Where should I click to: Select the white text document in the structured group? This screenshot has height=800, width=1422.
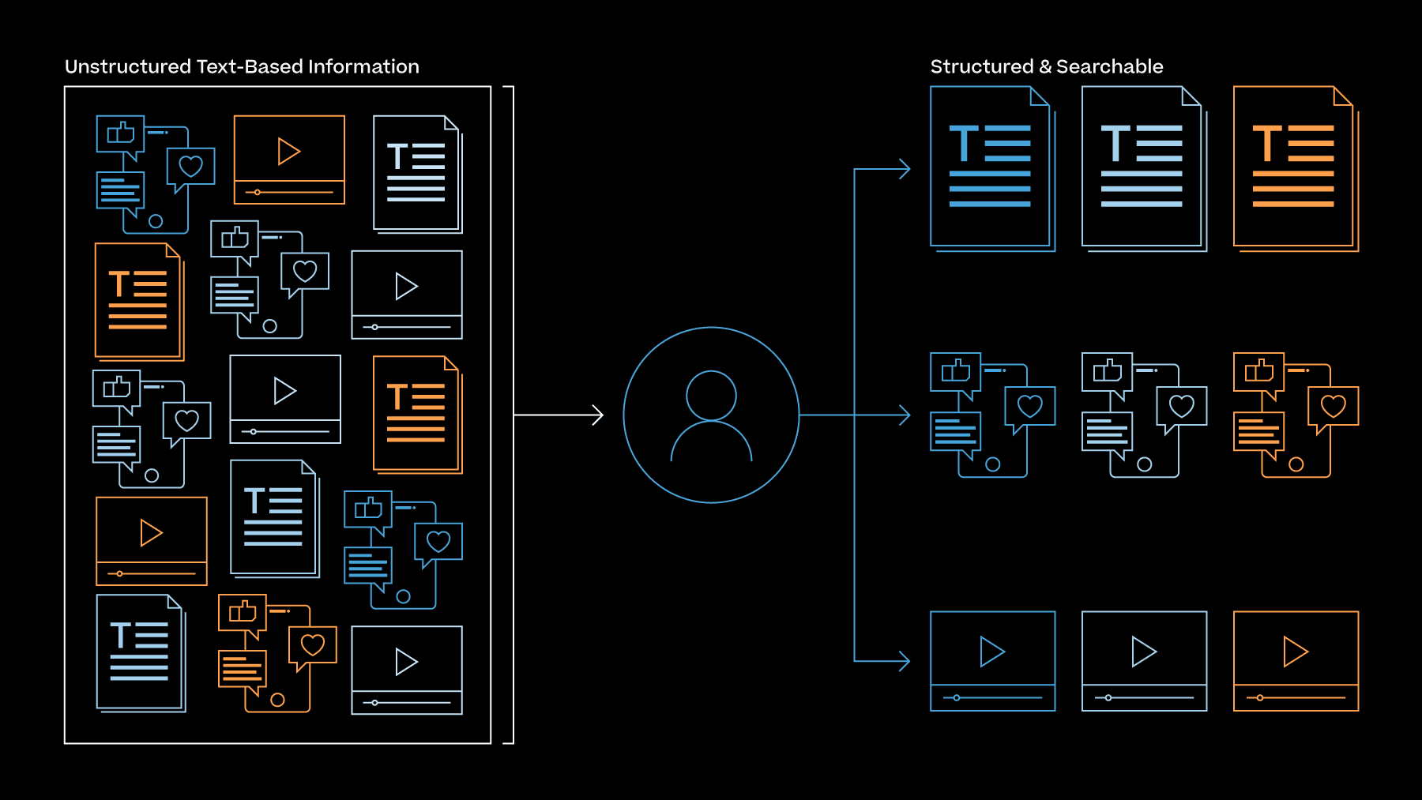(1142, 167)
